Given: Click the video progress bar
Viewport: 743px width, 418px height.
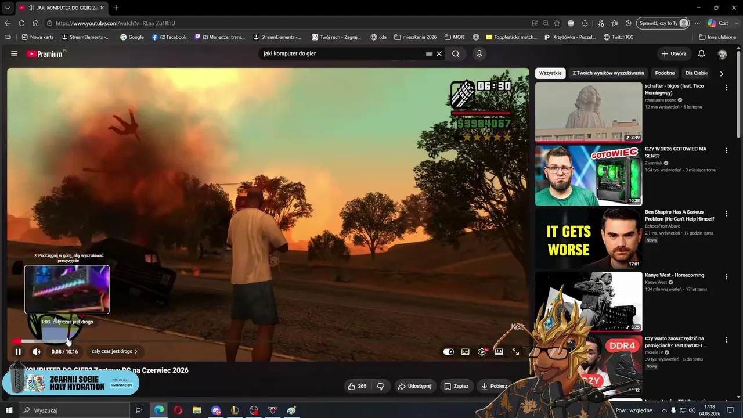Looking at the screenshot, I should pos(268,341).
